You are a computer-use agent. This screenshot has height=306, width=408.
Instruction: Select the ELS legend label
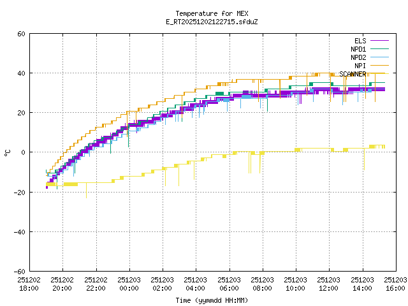pos(360,40)
